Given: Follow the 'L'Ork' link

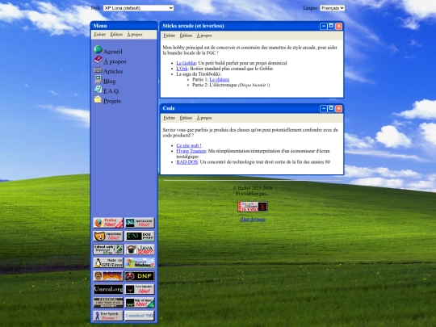Looking at the screenshot, I should (182, 69).
